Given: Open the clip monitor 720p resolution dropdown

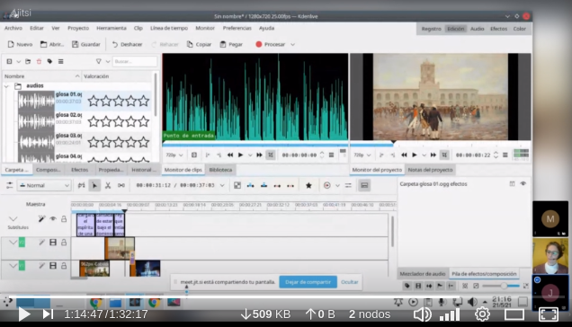Looking at the screenshot, I should (174, 155).
